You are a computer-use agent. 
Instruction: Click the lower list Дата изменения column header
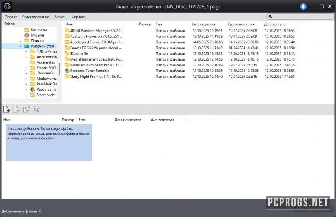tap(131, 119)
